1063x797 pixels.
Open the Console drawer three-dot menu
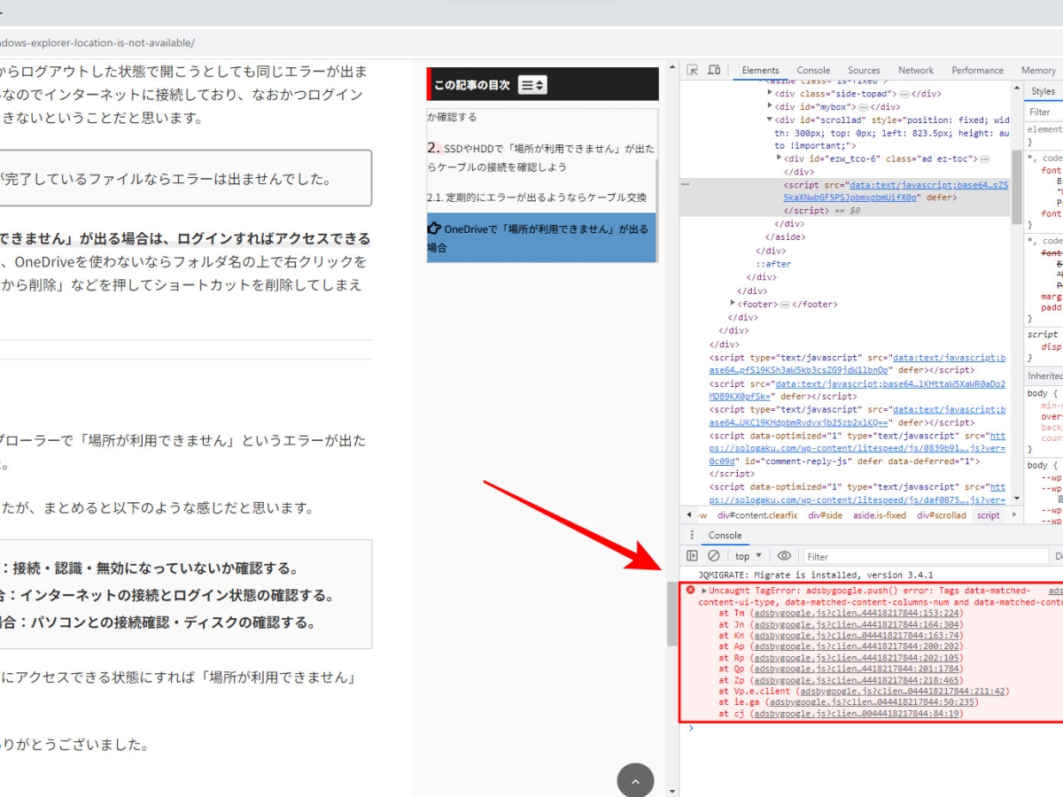click(693, 535)
